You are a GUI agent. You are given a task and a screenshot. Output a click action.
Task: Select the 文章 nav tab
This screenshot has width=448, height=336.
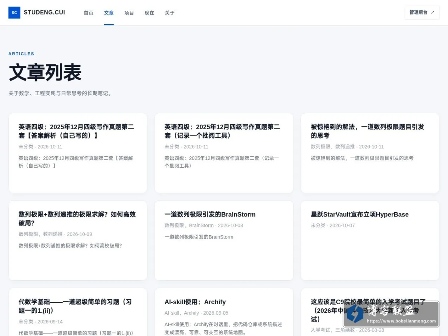click(x=109, y=13)
